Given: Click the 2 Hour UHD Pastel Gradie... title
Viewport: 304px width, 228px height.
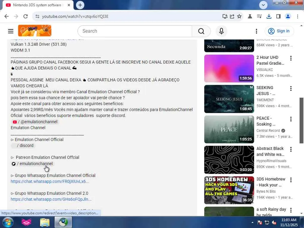Looking at the screenshot, I should click(270, 60).
